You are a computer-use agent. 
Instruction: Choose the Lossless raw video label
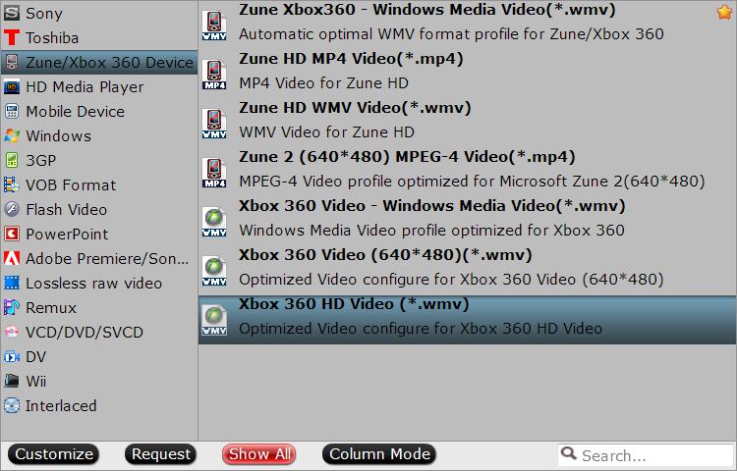tap(94, 283)
